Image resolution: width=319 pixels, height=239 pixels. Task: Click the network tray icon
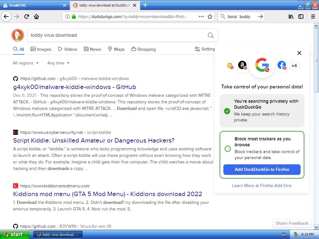(x=296, y=234)
